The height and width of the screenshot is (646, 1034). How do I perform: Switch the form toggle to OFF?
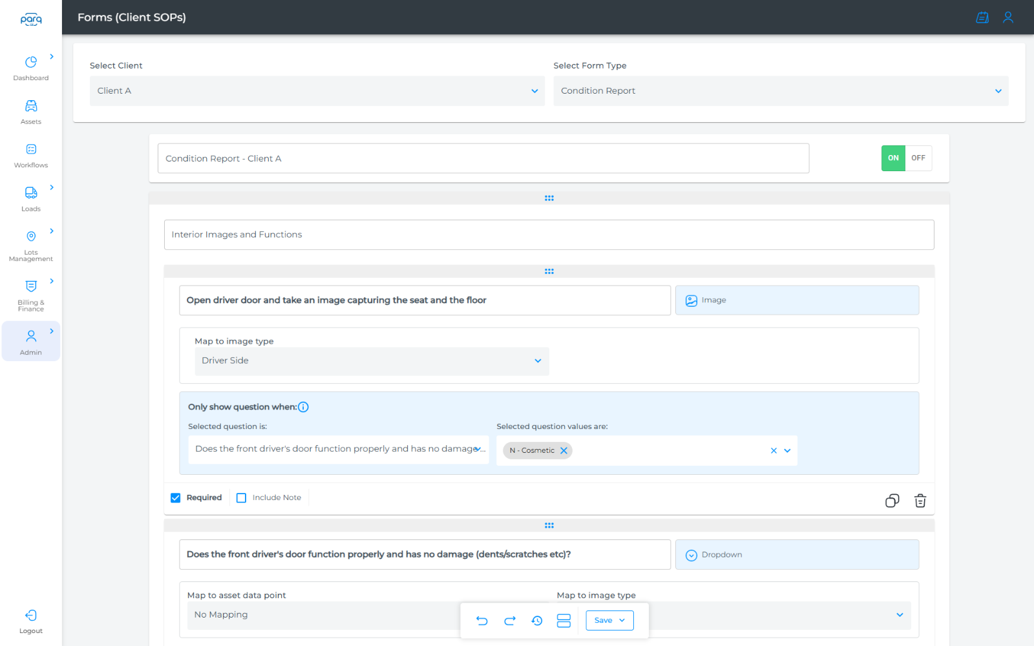[918, 158]
